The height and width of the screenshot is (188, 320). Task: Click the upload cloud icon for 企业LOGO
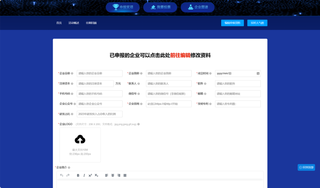80,138
